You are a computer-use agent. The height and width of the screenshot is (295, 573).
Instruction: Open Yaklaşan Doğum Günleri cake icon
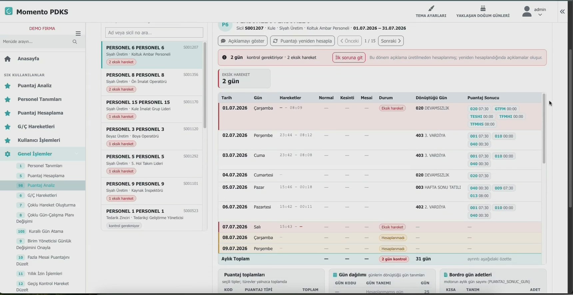tap(483, 8)
